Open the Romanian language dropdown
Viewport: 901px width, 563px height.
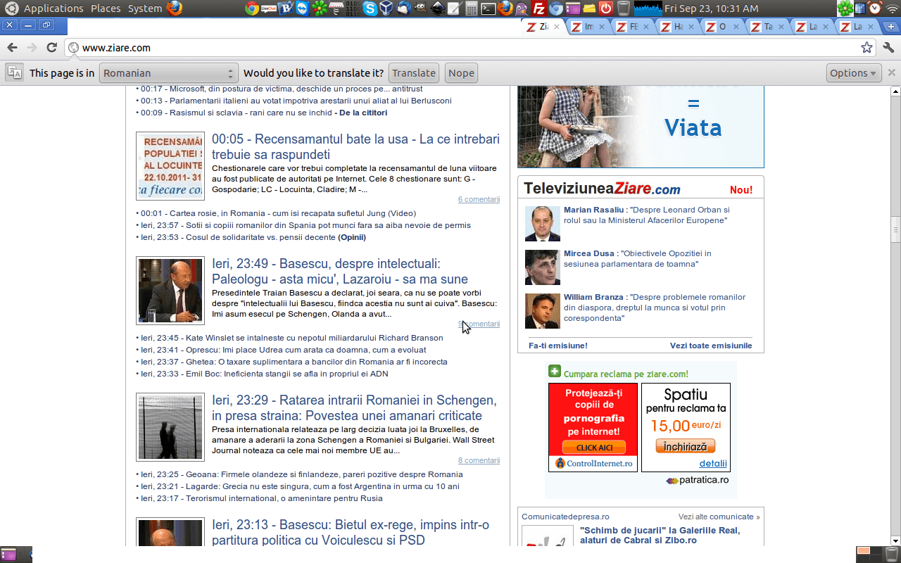169,73
